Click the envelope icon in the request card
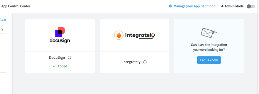The width and height of the screenshot is (259, 94). pyautogui.click(x=209, y=32)
